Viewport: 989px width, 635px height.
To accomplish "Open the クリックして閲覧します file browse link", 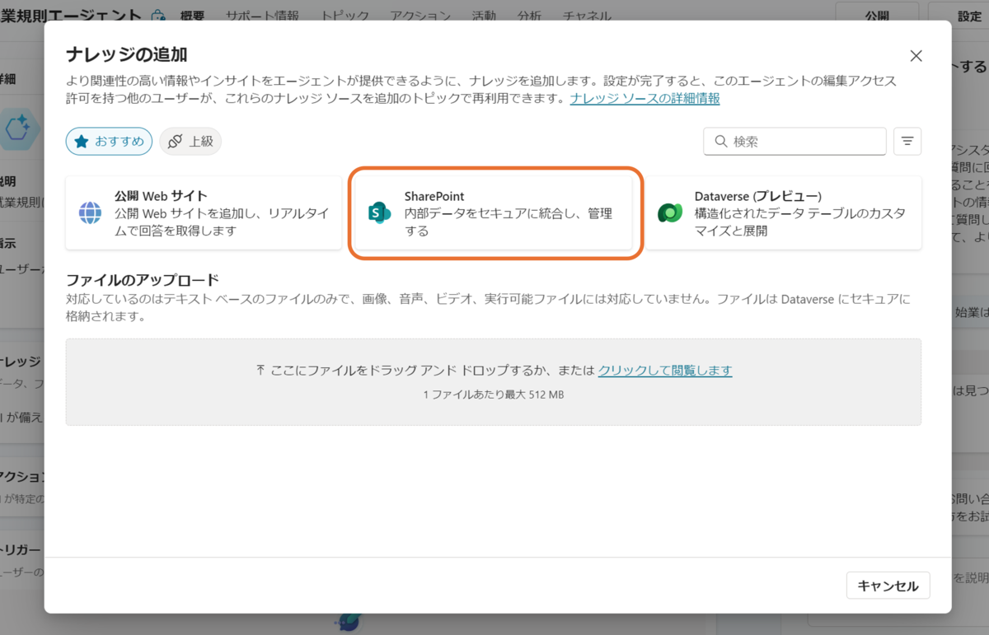I will pos(665,370).
